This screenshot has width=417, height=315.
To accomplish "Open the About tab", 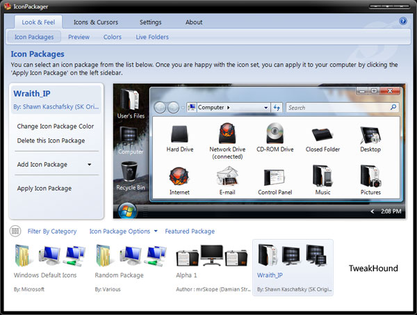I will [194, 22].
